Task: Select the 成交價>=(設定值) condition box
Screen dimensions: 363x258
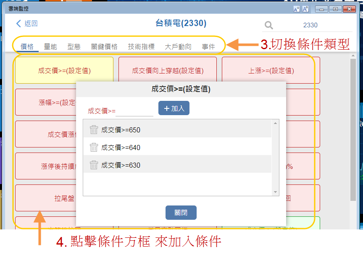Action: (64, 70)
